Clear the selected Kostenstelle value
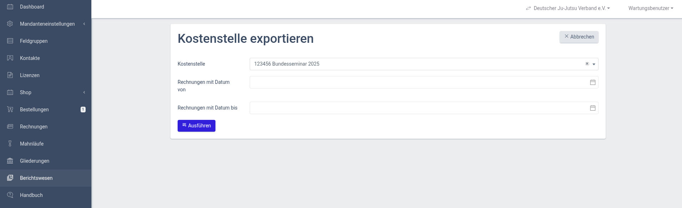The height and width of the screenshot is (208, 682). point(587,64)
